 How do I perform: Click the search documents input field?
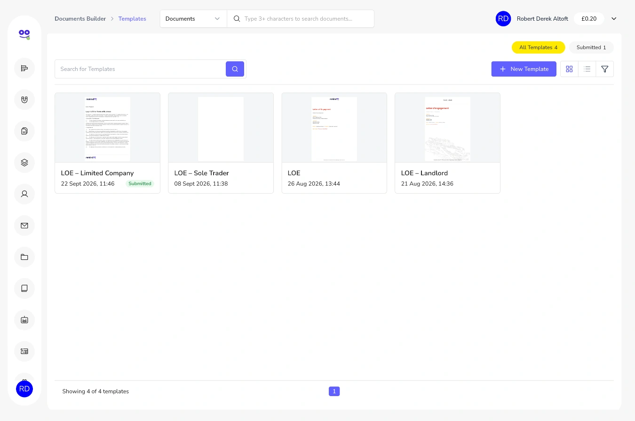[x=301, y=19]
